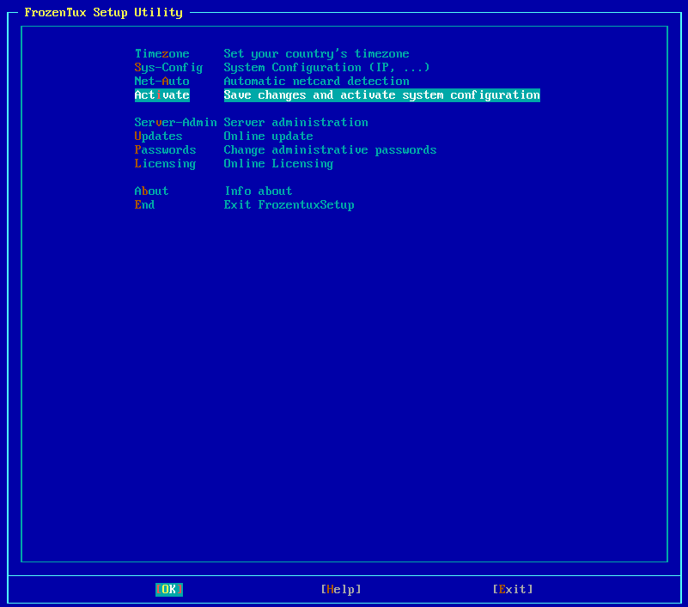This screenshot has width=688, height=607.
Task: Open the Sys-Config menu entry
Action: coord(168,68)
